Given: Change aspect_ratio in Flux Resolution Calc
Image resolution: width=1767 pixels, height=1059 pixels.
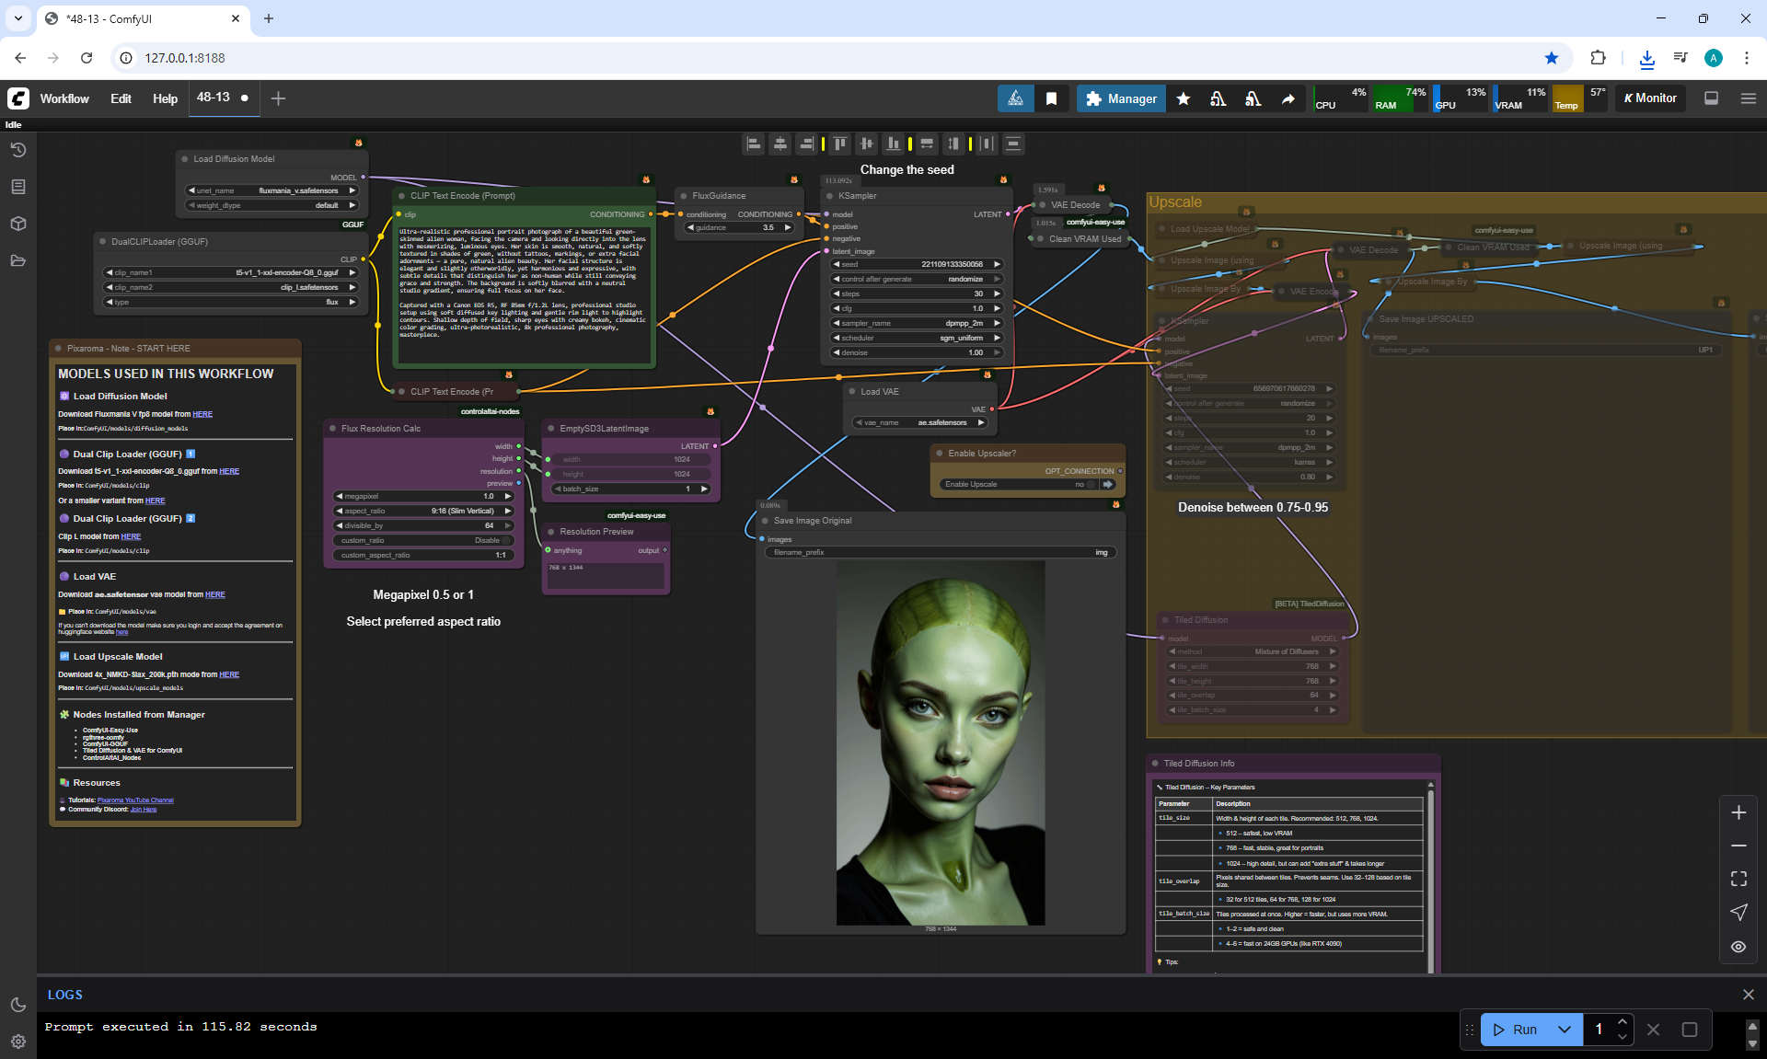Looking at the screenshot, I should [424, 511].
